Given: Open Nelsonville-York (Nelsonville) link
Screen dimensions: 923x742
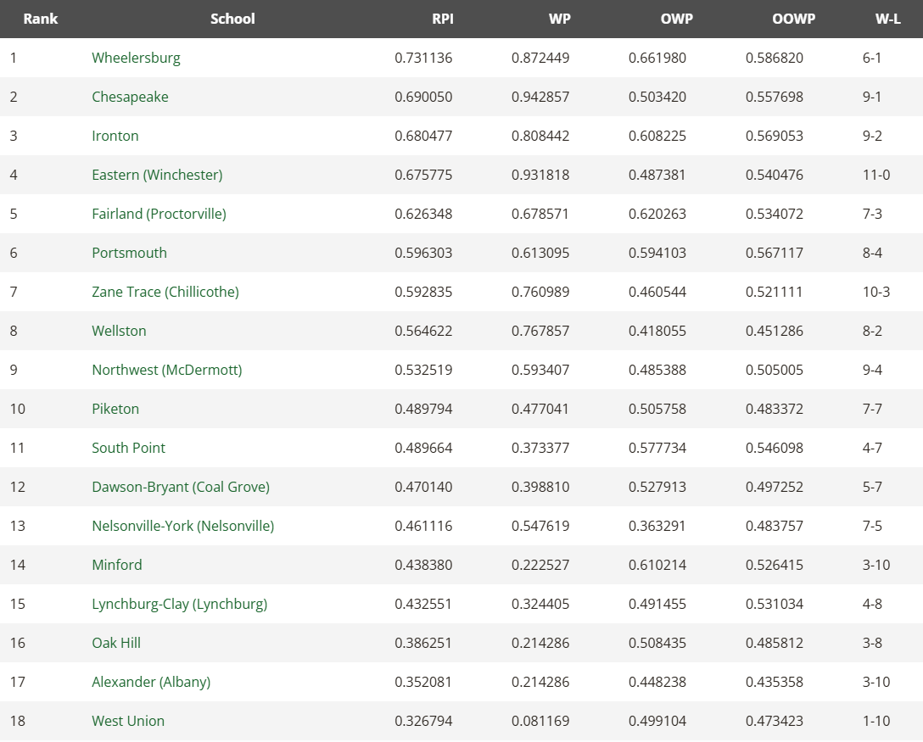Looking at the screenshot, I should [183, 526].
